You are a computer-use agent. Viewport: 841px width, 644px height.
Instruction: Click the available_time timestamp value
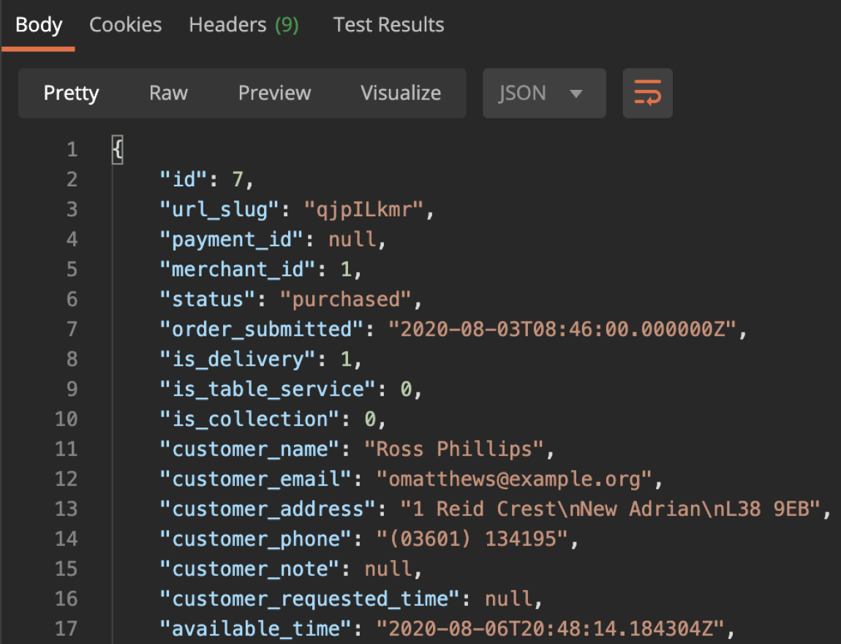click(x=550, y=629)
